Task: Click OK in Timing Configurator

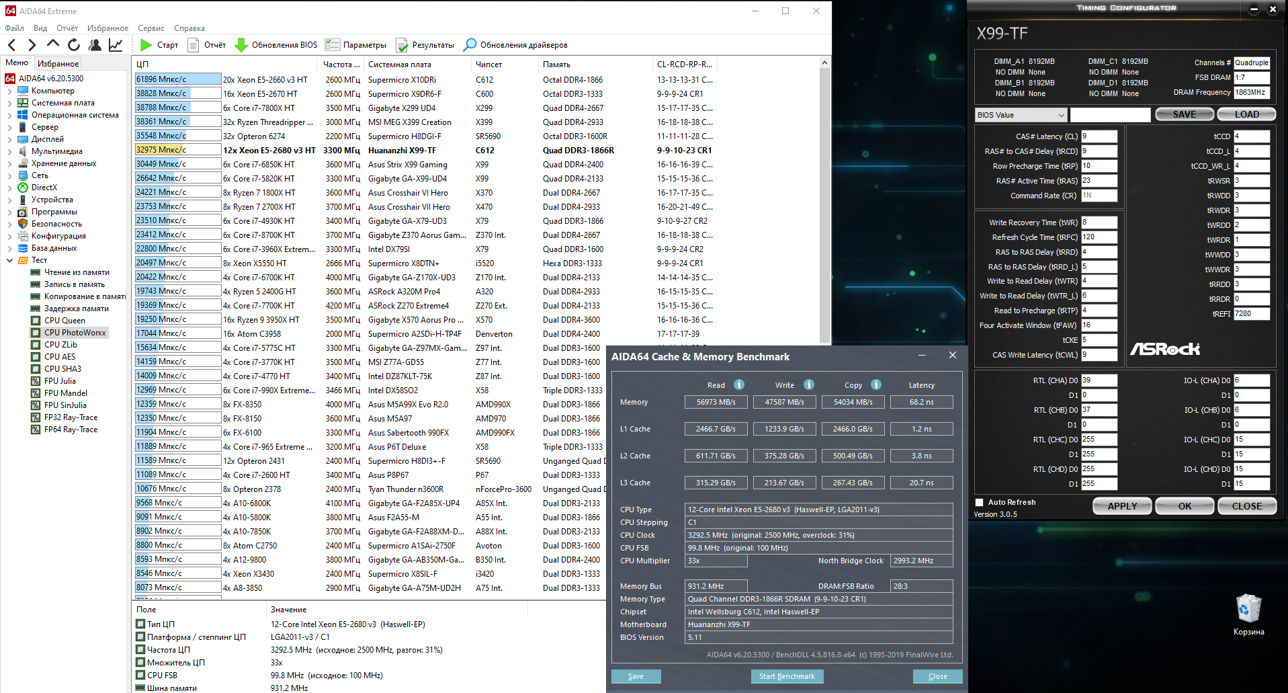Action: point(1185,506)
